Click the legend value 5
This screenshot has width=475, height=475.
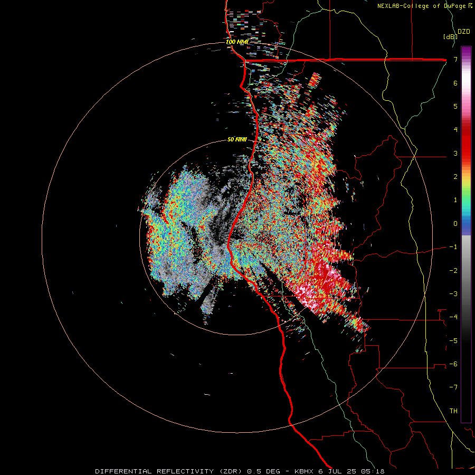point(455,106)
